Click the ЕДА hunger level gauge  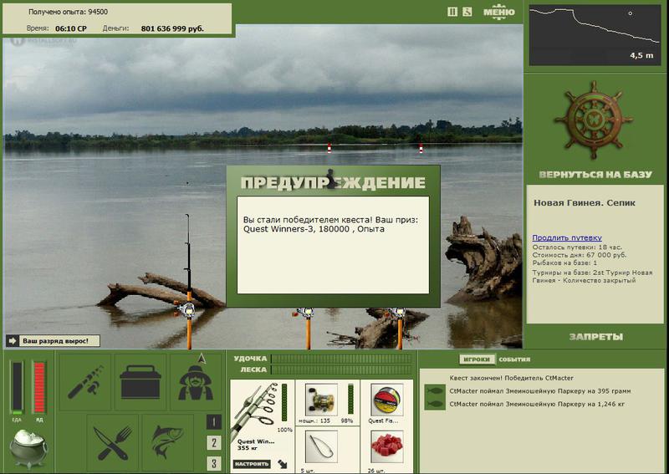tap(17, 387)
